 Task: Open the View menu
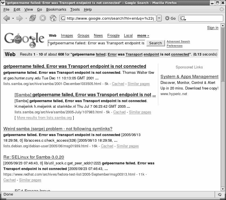coord(29,10)
